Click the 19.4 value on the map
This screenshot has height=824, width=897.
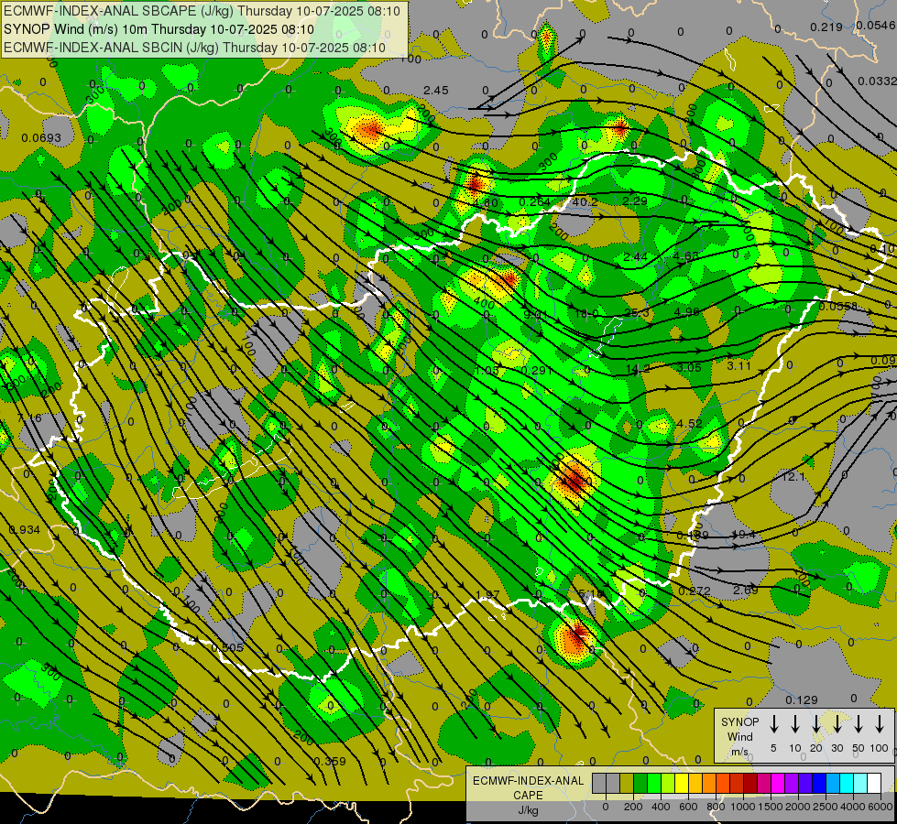[744, 535]
